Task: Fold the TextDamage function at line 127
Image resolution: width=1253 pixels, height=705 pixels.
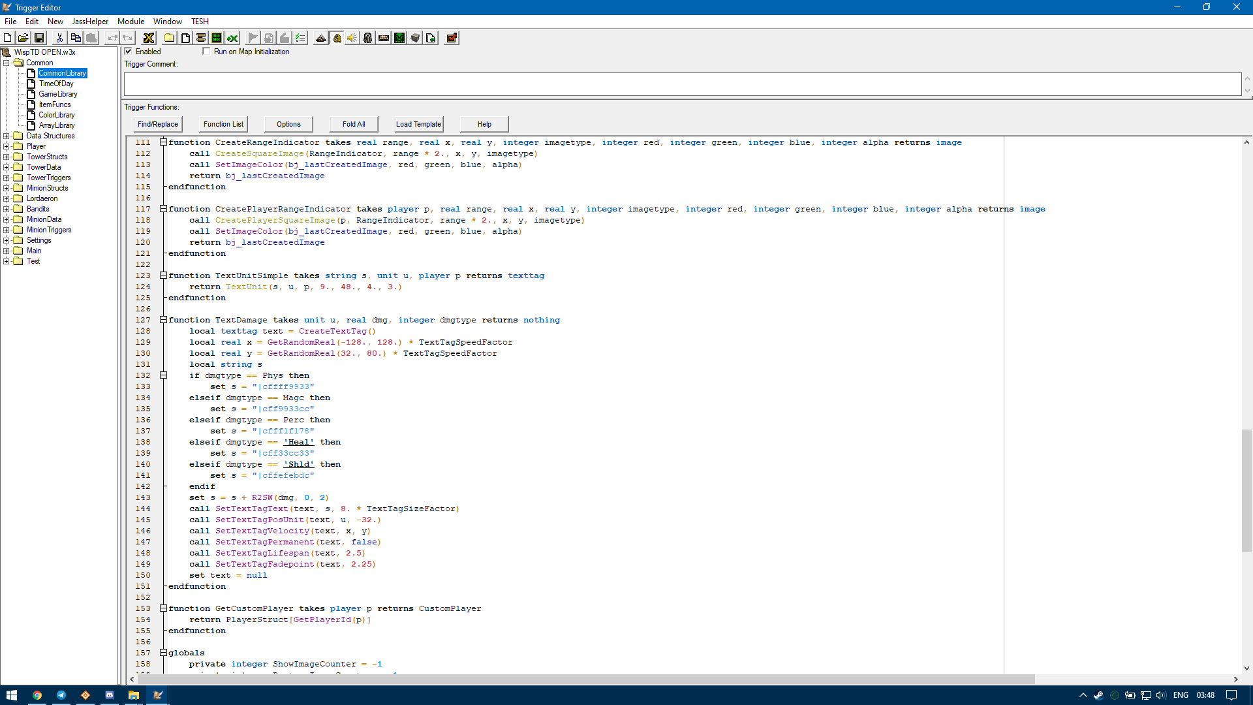Action: click(163, 320)
